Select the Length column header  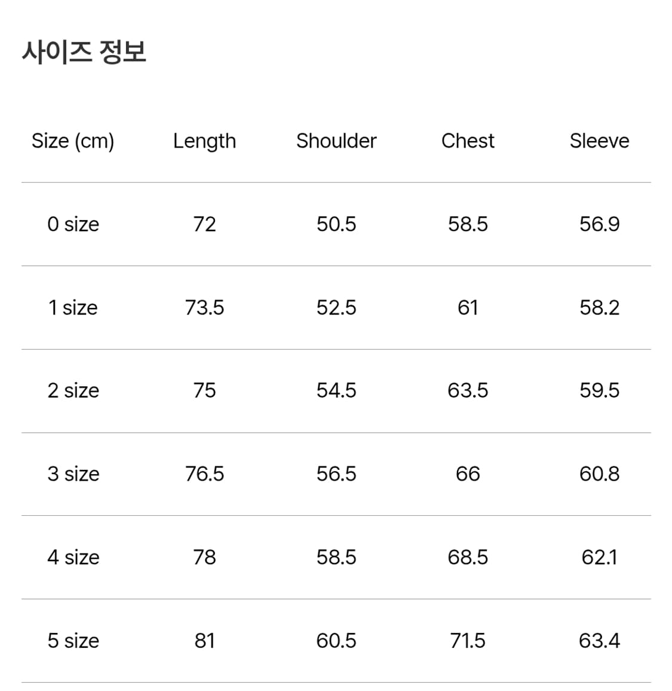click(204, 141)
